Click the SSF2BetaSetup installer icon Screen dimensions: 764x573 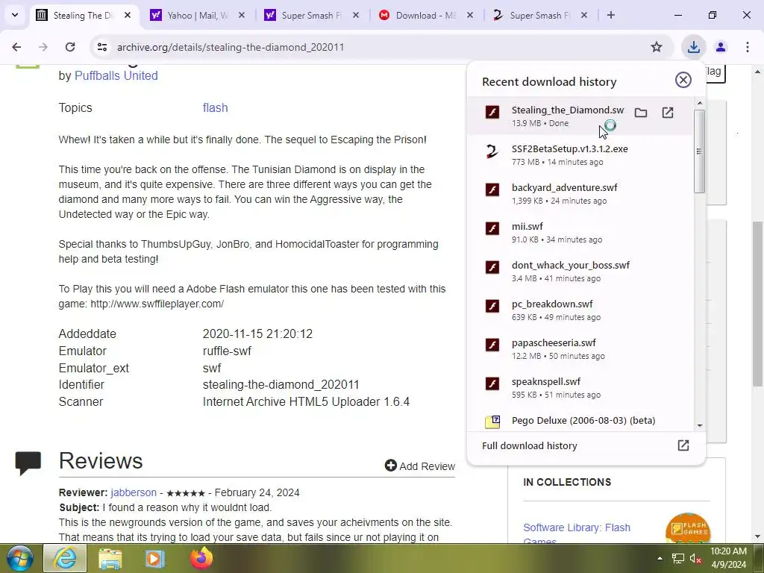click(492, 151)
